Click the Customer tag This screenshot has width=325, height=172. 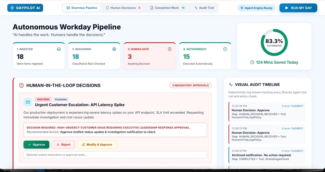[x=61, y=99]
